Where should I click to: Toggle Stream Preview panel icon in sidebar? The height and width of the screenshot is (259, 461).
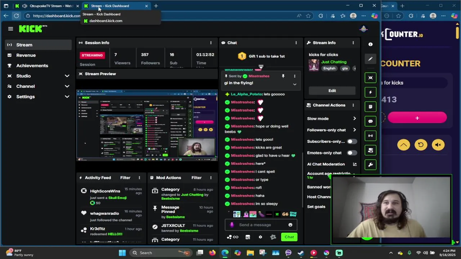point(370,78)
